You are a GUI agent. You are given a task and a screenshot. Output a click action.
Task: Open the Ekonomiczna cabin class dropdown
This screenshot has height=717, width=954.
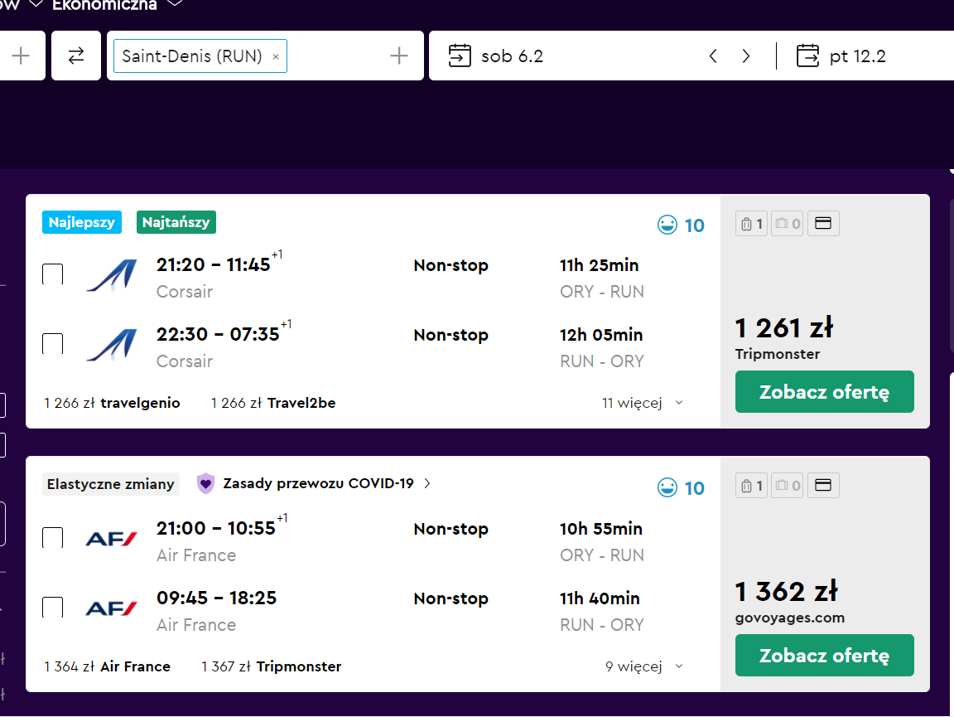(116, 5)
